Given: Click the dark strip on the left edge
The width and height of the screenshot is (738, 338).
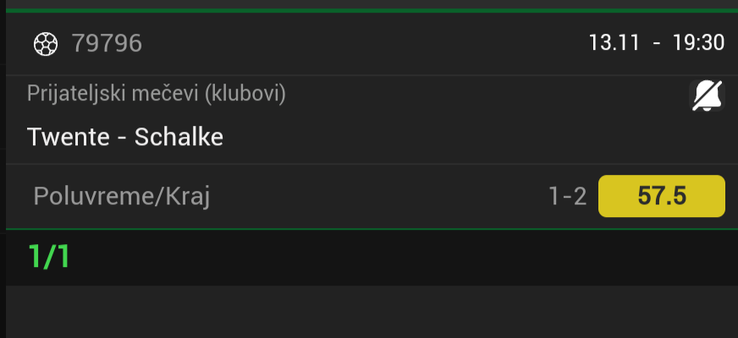Looking at the screenshot, I should (3, 169).
